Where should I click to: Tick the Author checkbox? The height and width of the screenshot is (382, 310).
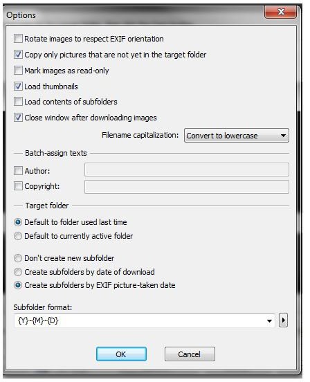(18, 171)
